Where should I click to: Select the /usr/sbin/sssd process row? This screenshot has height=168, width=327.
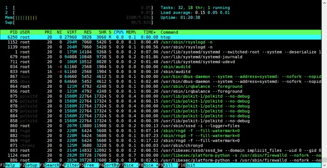tap(161, 126)
